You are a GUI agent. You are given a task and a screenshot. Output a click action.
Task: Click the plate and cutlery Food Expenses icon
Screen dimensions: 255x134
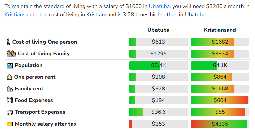pos(10,100)
